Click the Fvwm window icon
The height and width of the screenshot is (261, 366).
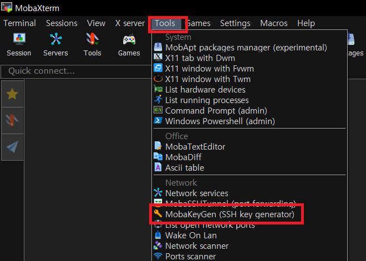pos(158,68)
